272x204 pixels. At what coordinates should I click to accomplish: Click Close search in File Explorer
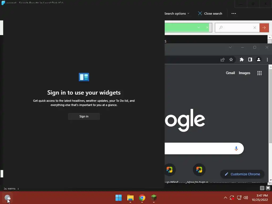[210, 14]
